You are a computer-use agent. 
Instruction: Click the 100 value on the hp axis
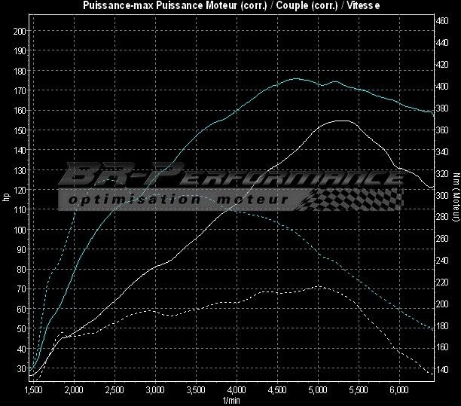[x=20, y=230]
